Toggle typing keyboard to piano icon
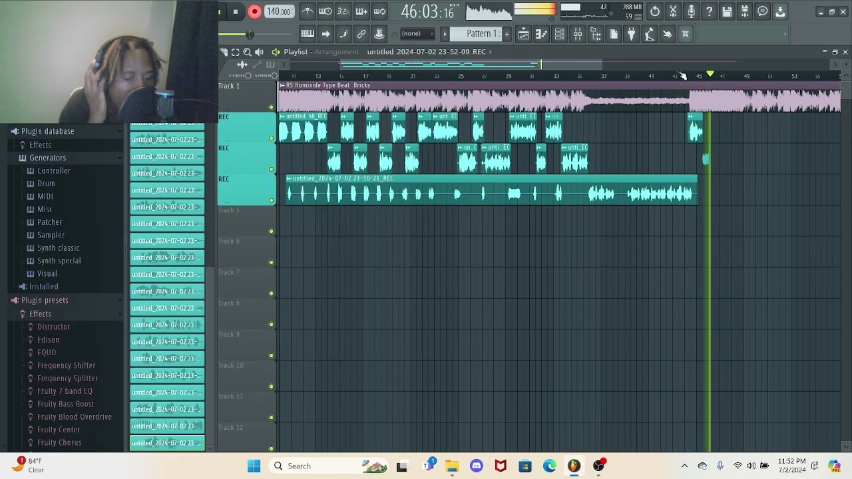852x479 pixels. coord(308,34)
